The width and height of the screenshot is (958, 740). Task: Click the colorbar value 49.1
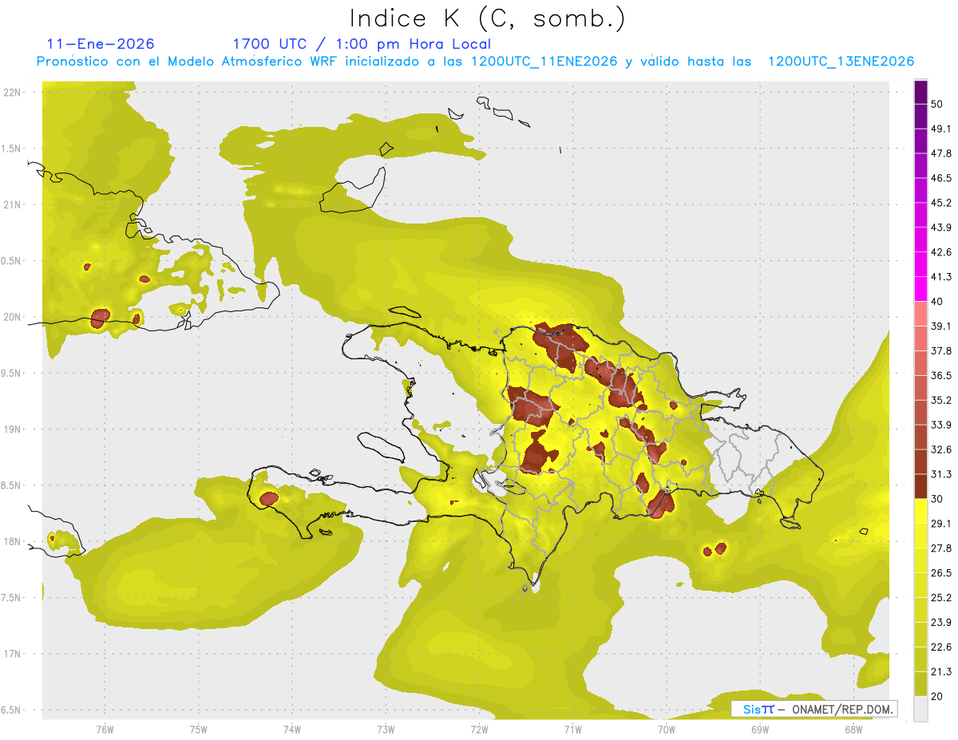940,129
